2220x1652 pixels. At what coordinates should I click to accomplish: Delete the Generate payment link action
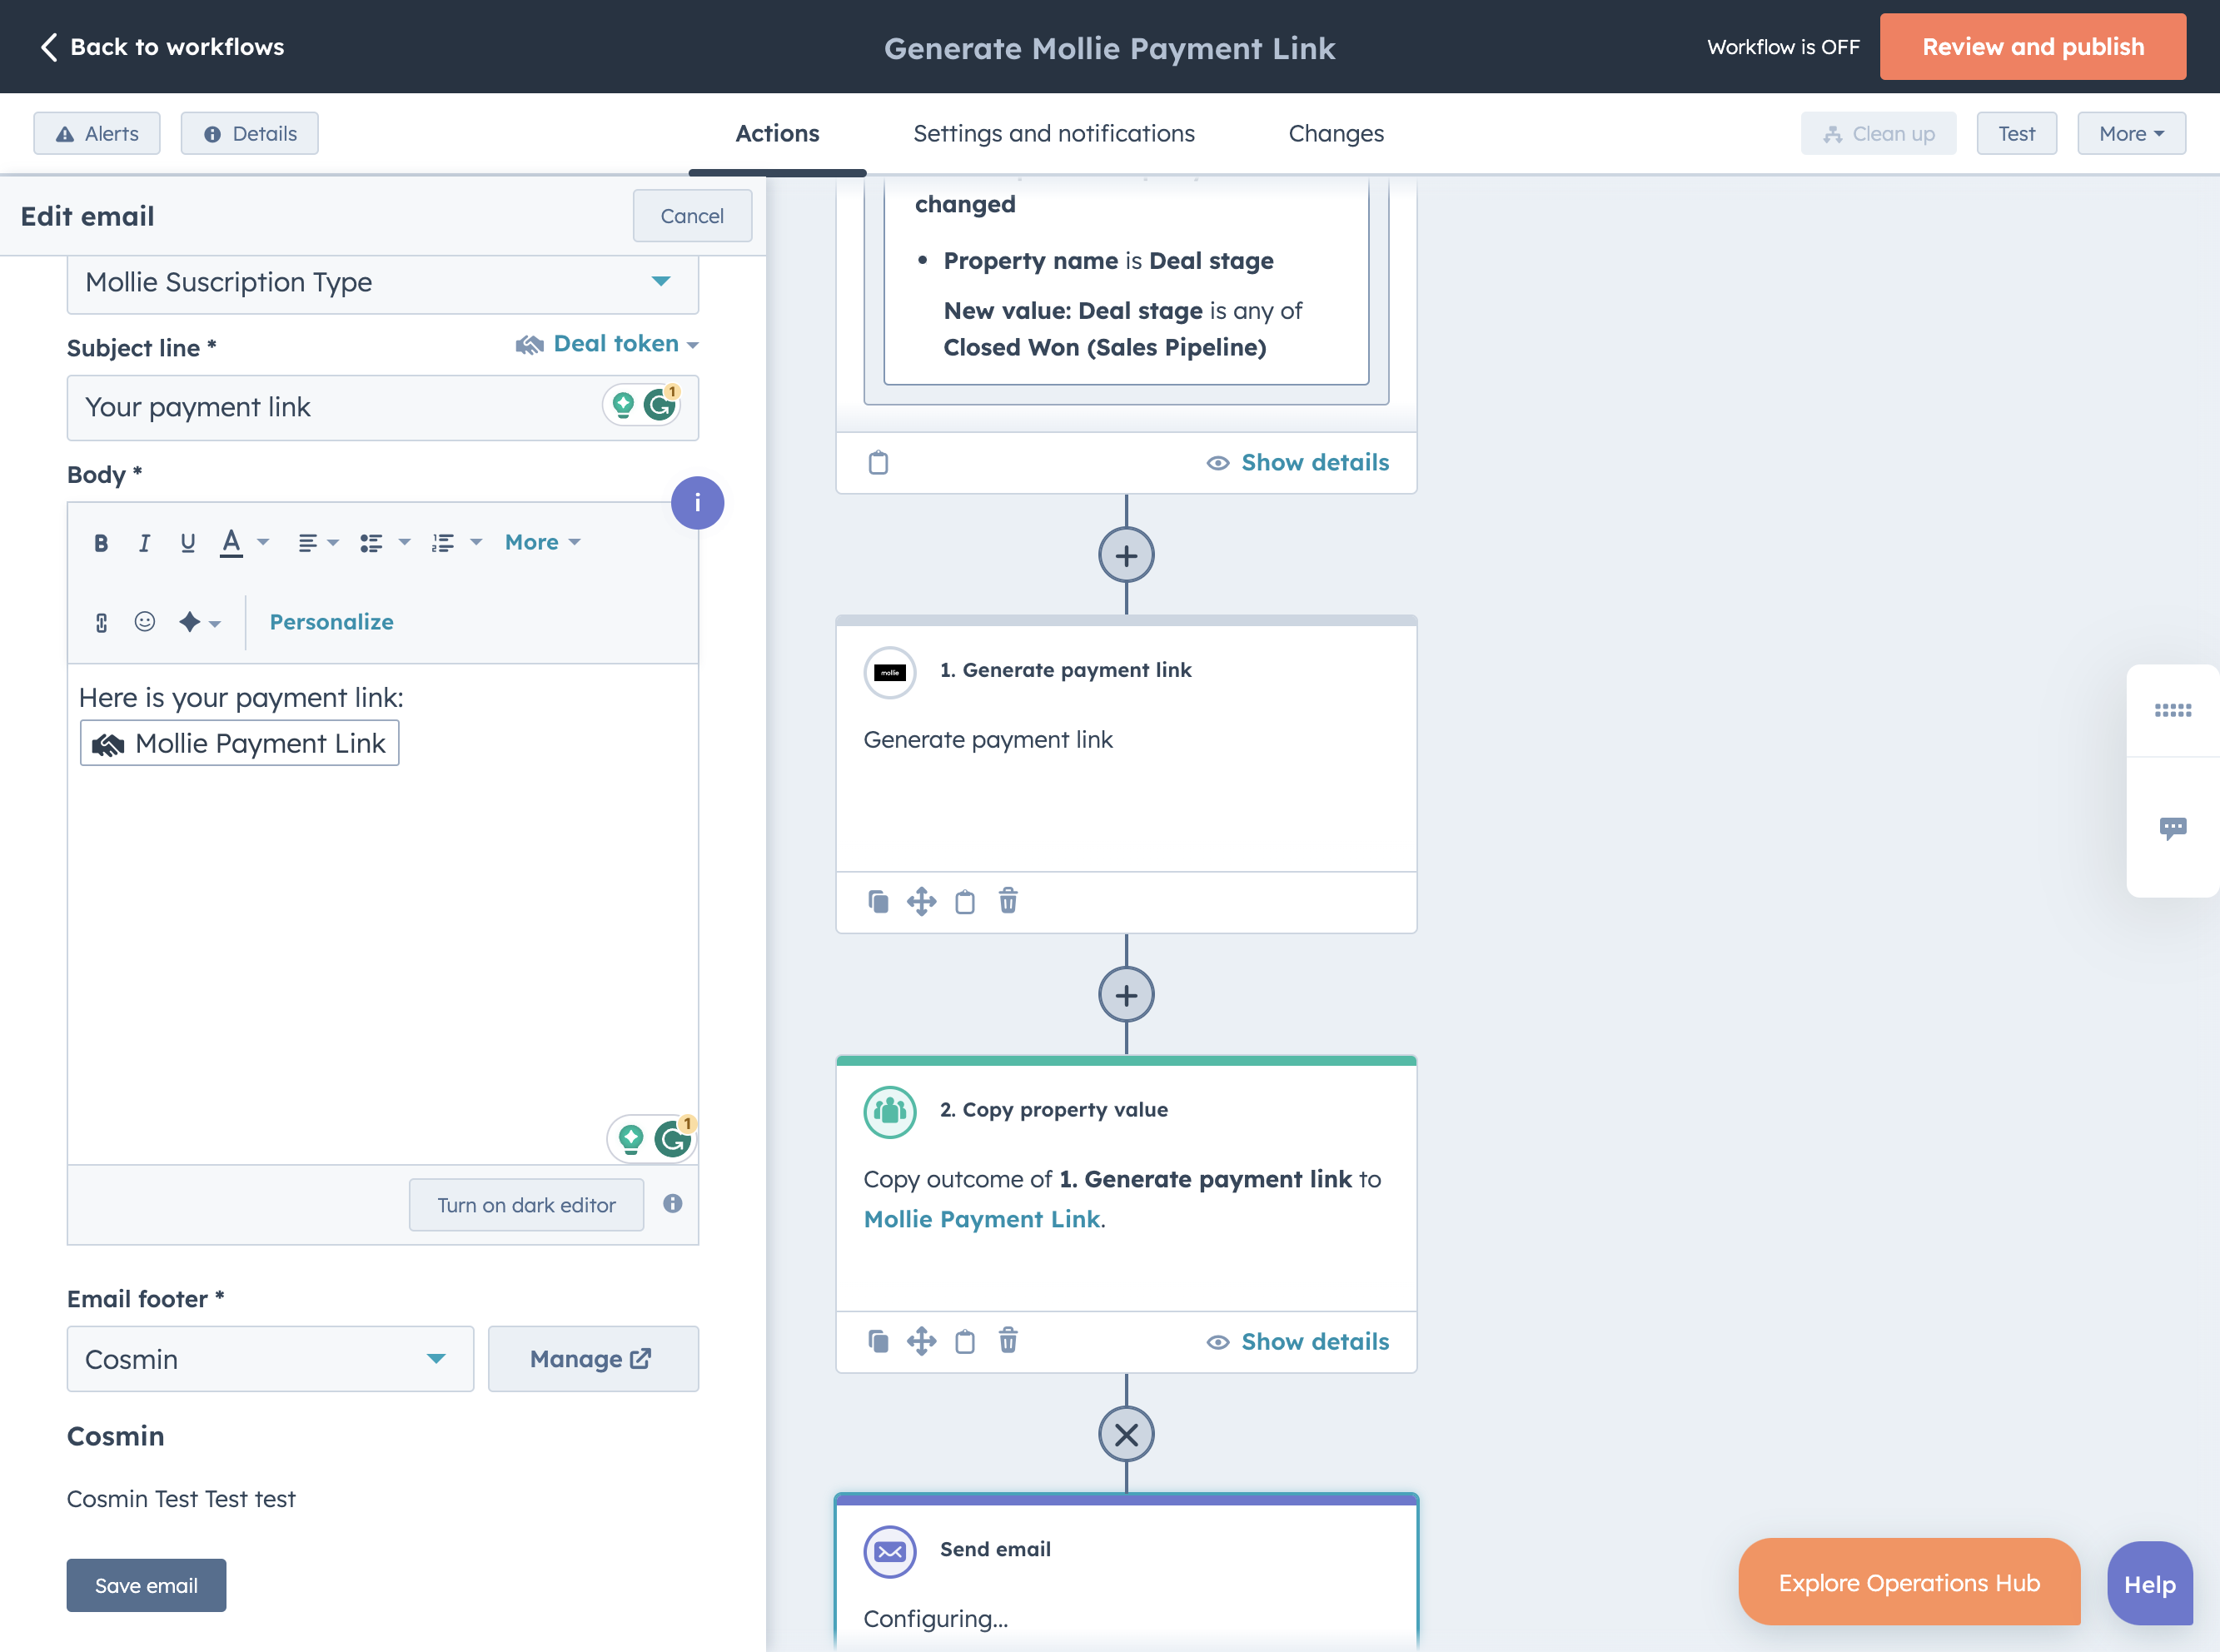point(1008,901)
